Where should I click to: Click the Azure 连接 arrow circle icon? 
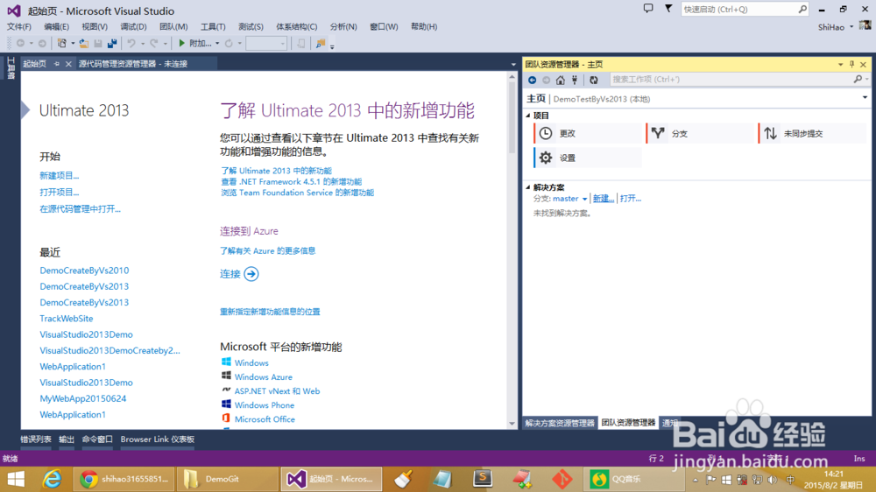click(251, 274)
